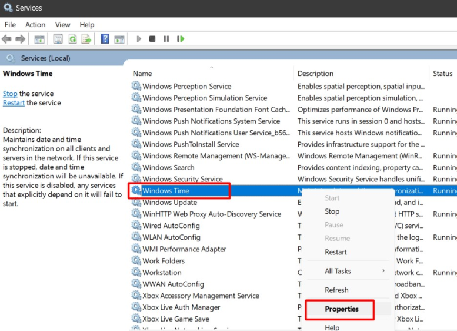Viewport: 457px width, 331px height.
Task: Expand the All Tasks submenu
Action: 338,271
